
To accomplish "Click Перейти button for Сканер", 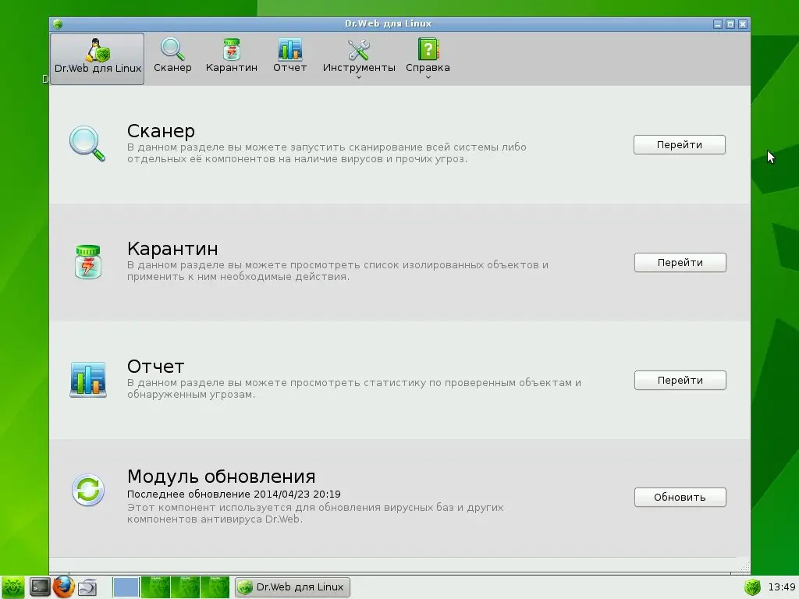I will [680, 144].
